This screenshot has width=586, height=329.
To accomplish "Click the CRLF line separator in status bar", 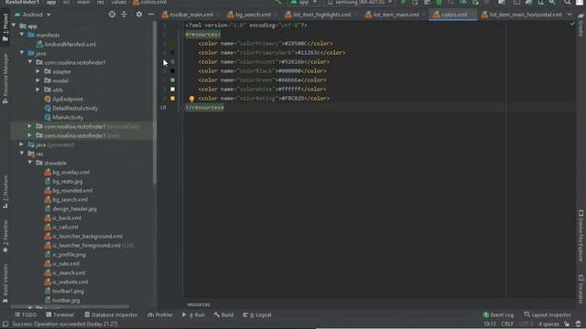I will 507,324.
